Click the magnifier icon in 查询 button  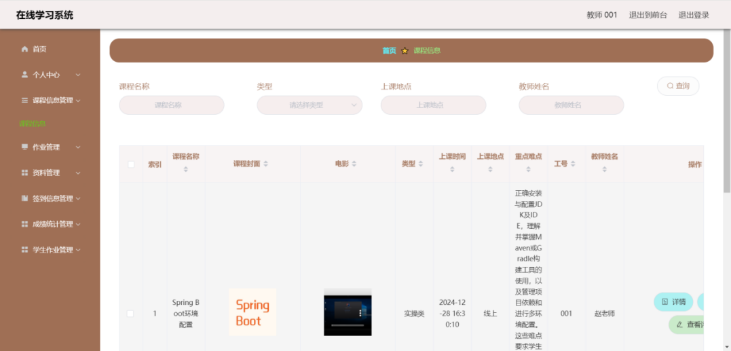pos(671,86)
